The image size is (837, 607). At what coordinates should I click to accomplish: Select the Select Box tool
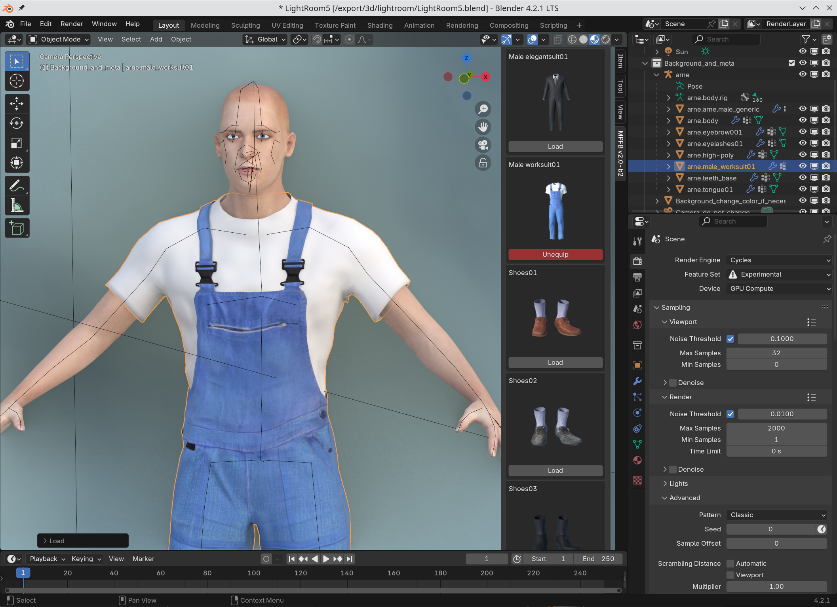click(x=17, y=61)
